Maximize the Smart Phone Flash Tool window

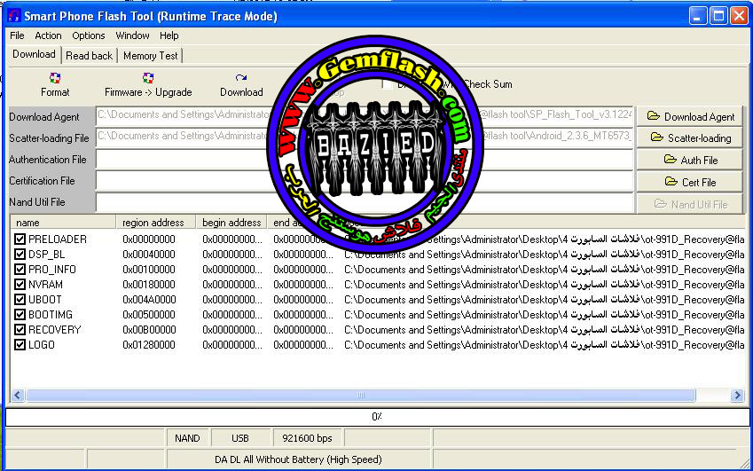[719, 16]
